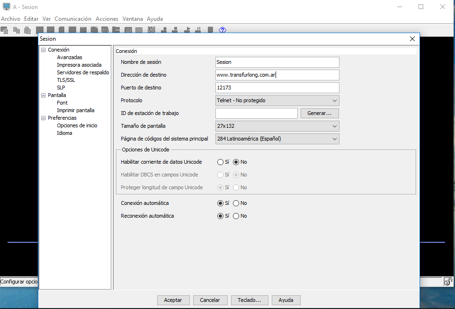
Task: Select Sí for Habilitar corriente de datos Unicode
Action: click(220, 162)
